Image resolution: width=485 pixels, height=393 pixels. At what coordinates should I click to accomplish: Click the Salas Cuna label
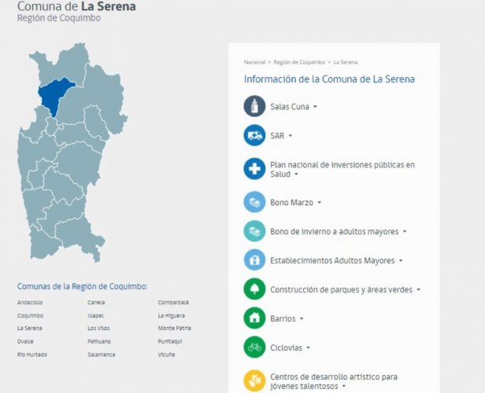pyautogui.click(x=290, y=107)
